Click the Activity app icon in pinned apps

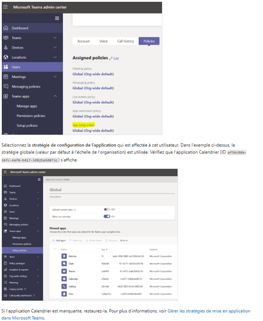click(64, 256)
